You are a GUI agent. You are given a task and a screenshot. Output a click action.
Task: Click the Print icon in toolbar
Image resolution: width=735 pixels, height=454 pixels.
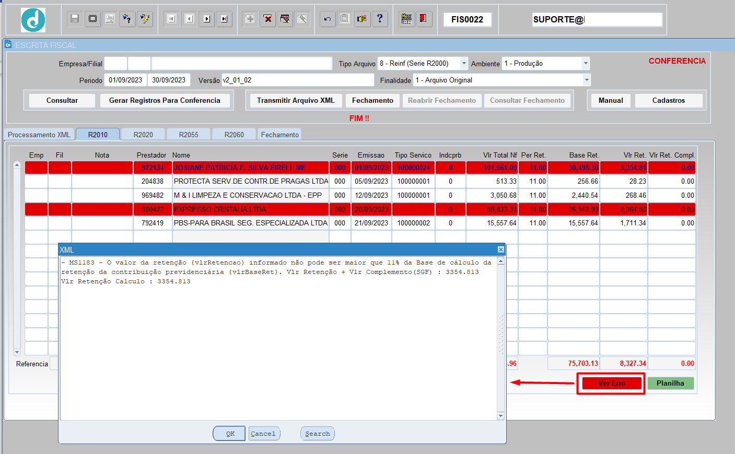pyautogui.click(x=110, y=19)
